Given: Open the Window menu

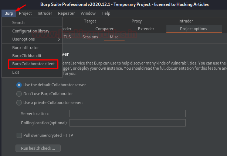Looking at the screenshot, I should 88,13.
